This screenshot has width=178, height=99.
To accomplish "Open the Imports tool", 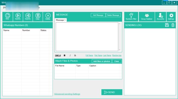I will pos(18,17).
